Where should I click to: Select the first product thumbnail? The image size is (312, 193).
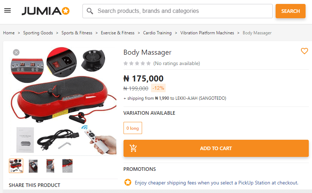16,166
